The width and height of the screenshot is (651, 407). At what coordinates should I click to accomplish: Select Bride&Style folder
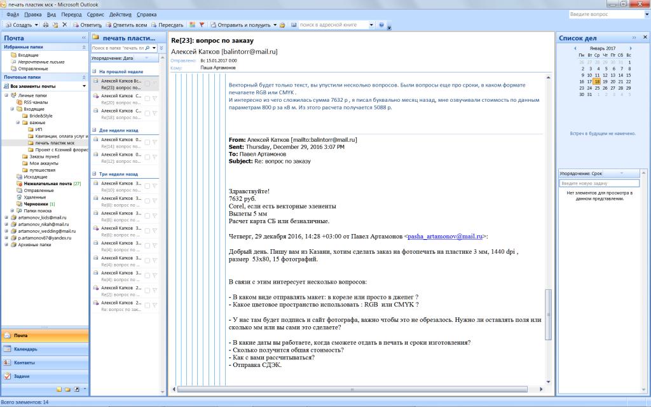41,116
